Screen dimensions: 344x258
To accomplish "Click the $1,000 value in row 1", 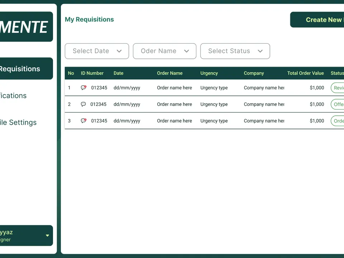I will (x=317, y=88).
